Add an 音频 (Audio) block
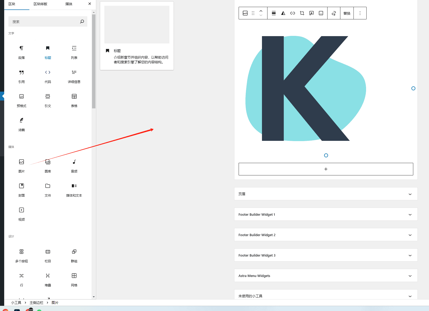 pos(74,165)
